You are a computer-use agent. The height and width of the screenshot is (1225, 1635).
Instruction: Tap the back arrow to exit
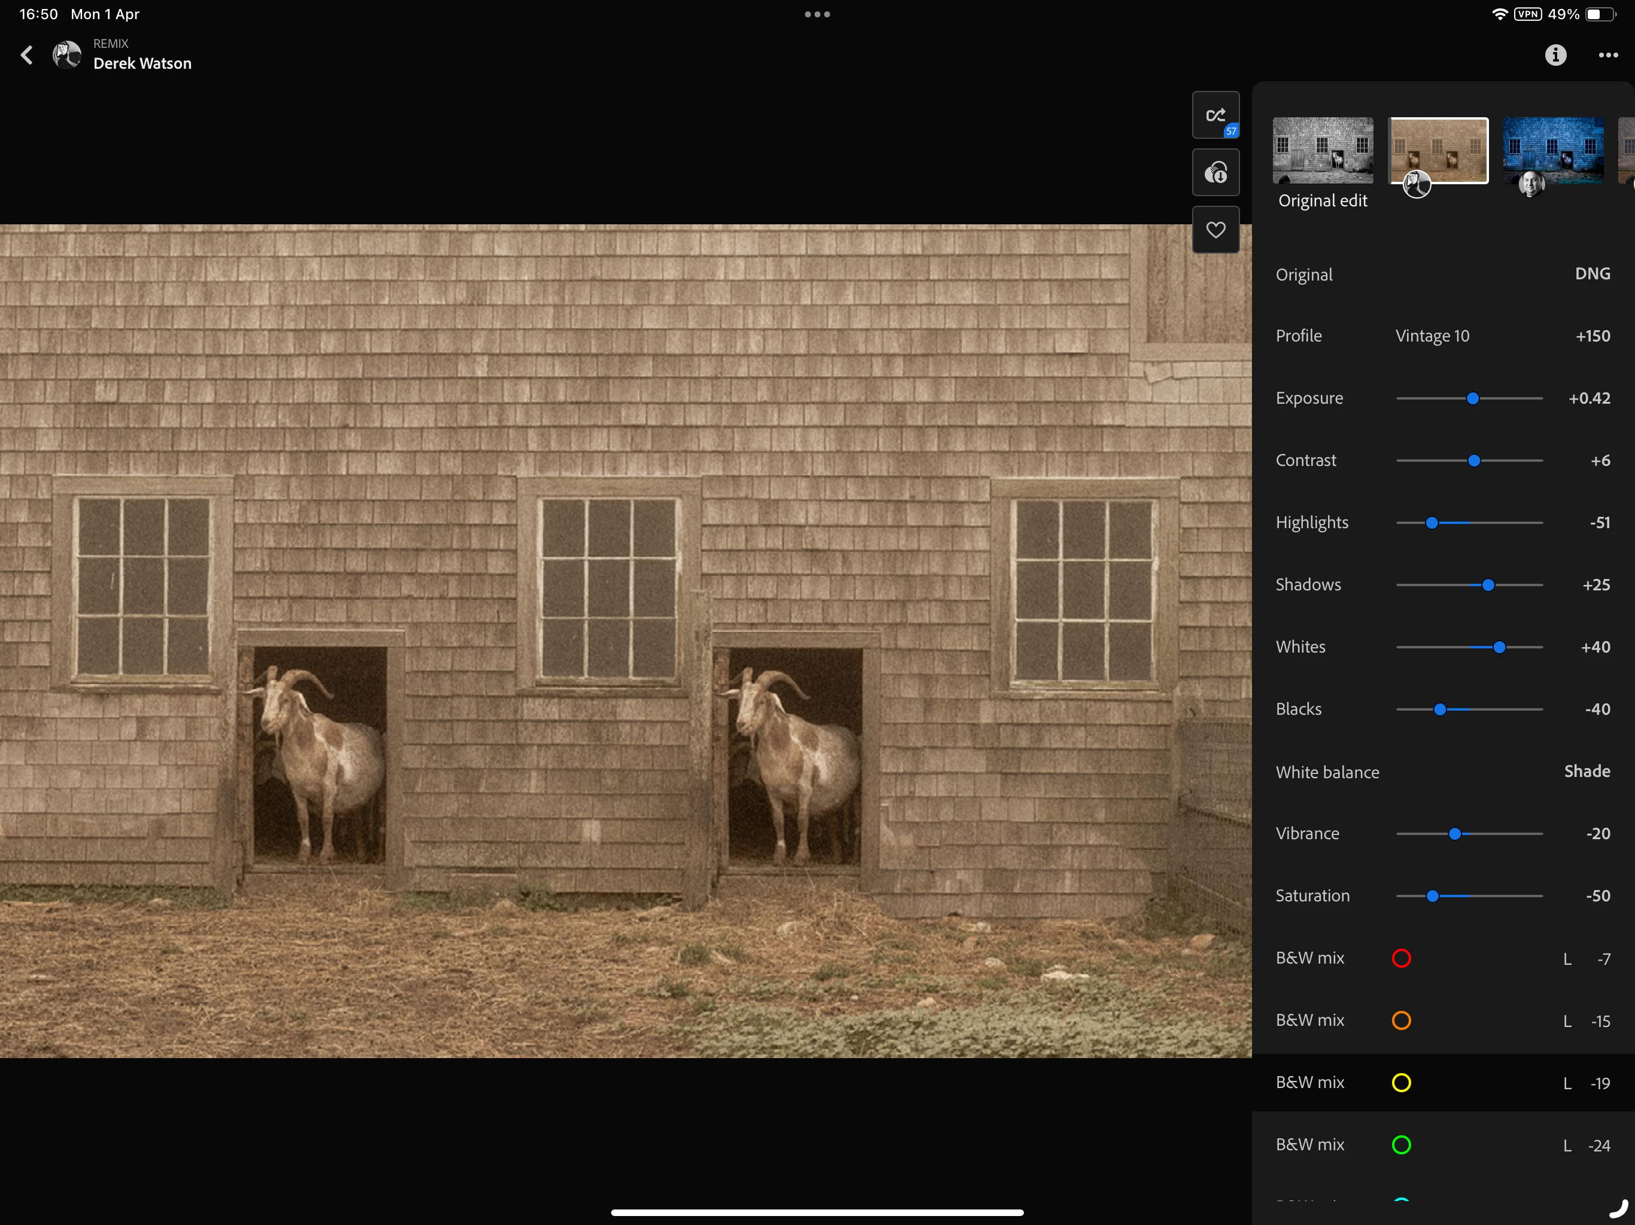28,56
